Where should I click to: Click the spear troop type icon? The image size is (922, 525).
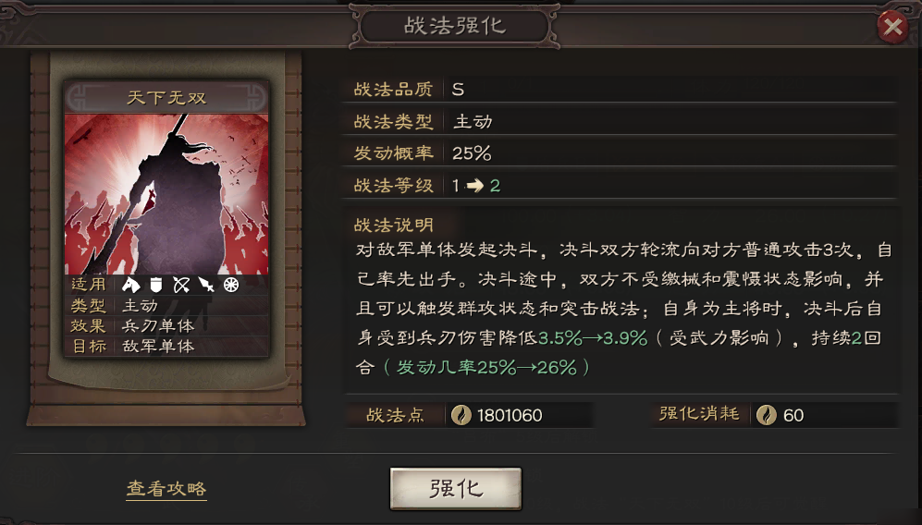click(x=206, y=285)
